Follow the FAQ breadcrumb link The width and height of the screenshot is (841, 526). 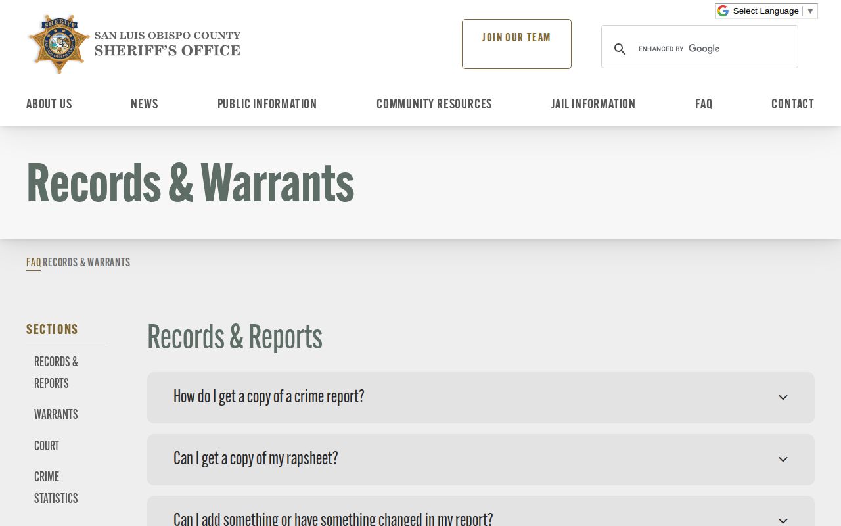(x=34, y=262)
